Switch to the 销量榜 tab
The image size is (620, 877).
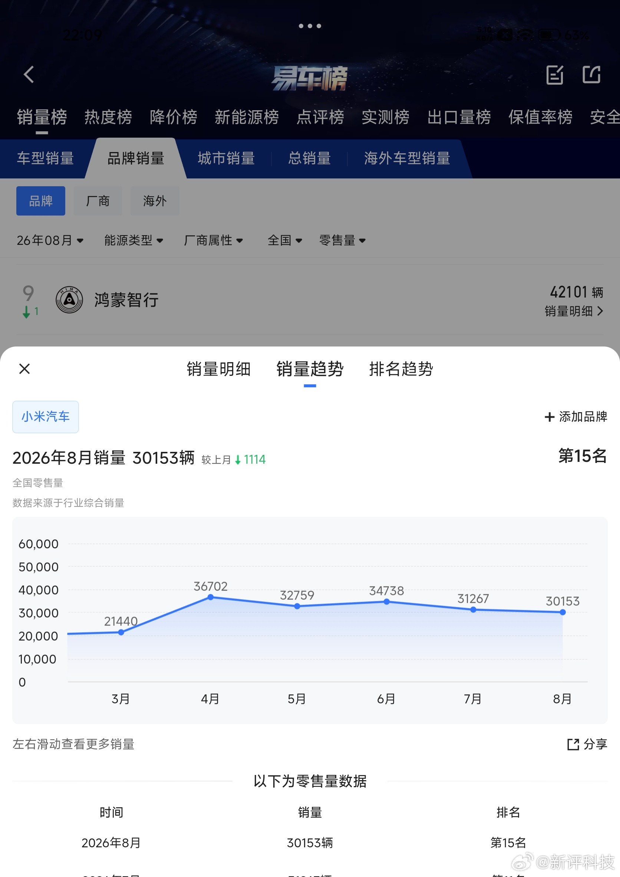[x=42, y=117]
